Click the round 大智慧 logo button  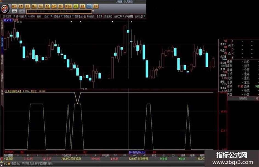[x=5, y=9]
